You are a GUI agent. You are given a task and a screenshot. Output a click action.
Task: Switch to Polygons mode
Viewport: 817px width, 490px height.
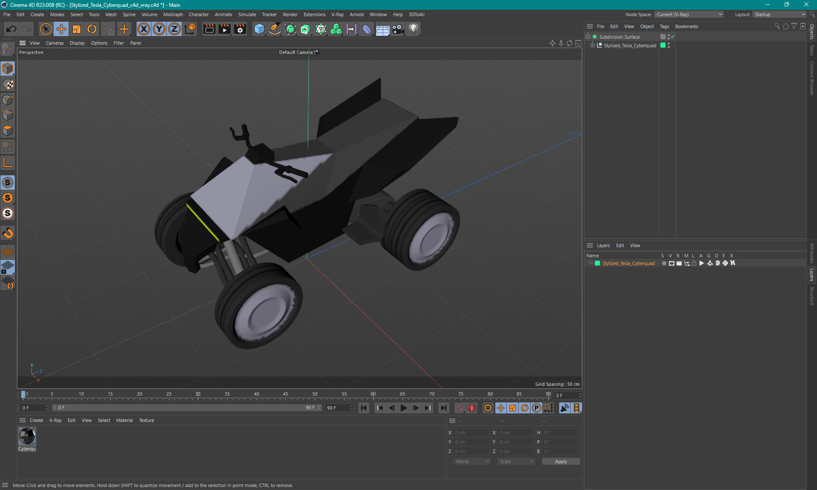(8, 131)
